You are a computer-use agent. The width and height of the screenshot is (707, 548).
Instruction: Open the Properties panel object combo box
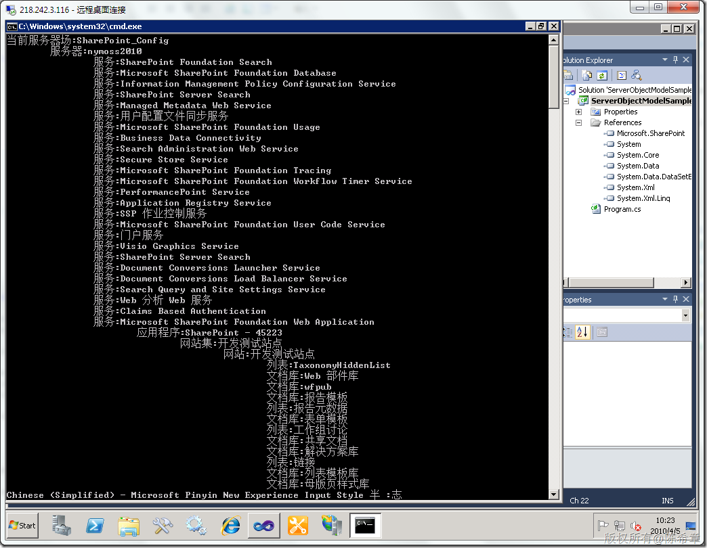627,315
